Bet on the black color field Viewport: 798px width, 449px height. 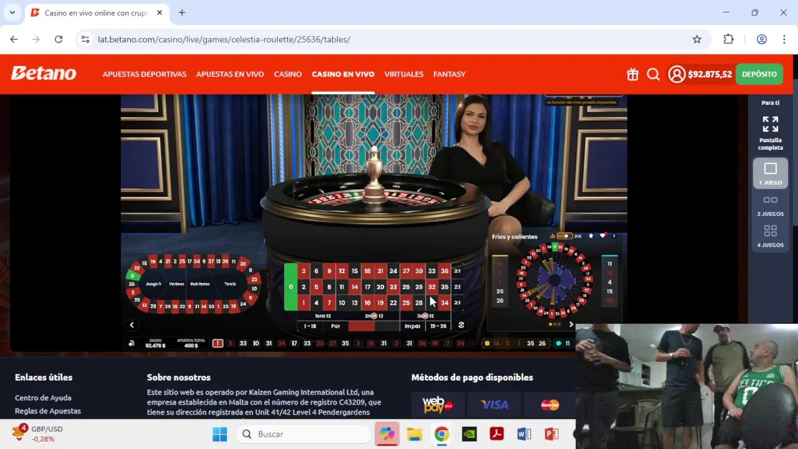387,326
